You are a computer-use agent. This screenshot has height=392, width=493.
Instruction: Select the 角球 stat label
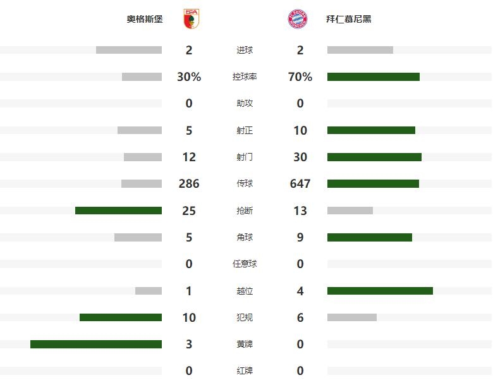pos(245,237)
